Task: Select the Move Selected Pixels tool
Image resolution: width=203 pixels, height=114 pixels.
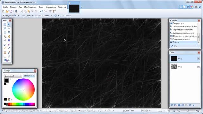Action: pyautogui.click(x=9, y=25)
